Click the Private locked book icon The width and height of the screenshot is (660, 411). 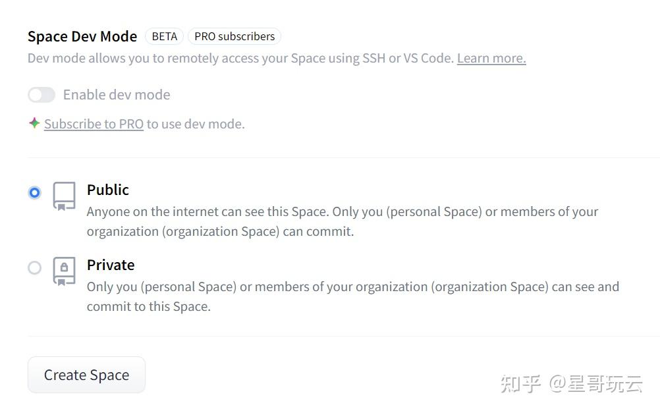[x=64, y=271]
